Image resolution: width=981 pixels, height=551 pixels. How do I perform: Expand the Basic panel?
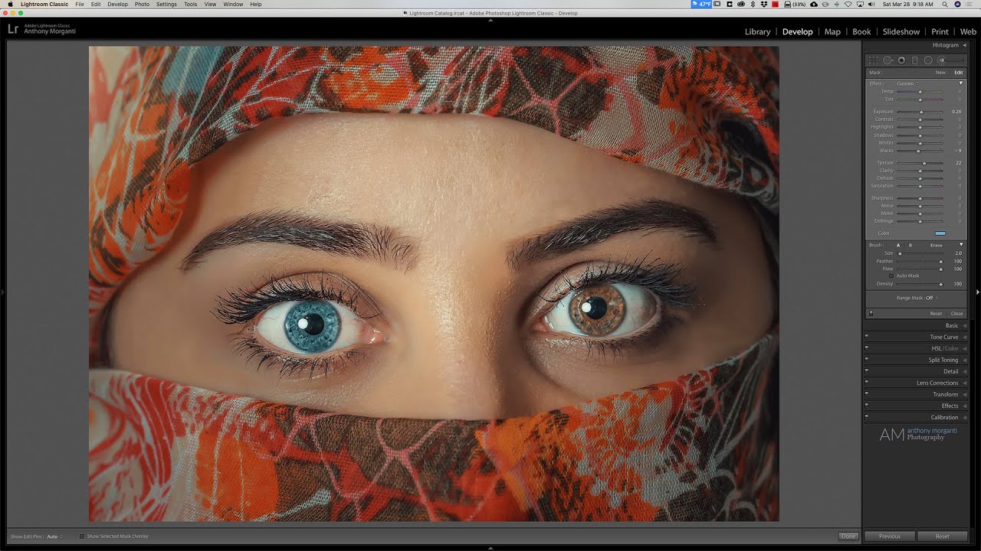(965, 325)
